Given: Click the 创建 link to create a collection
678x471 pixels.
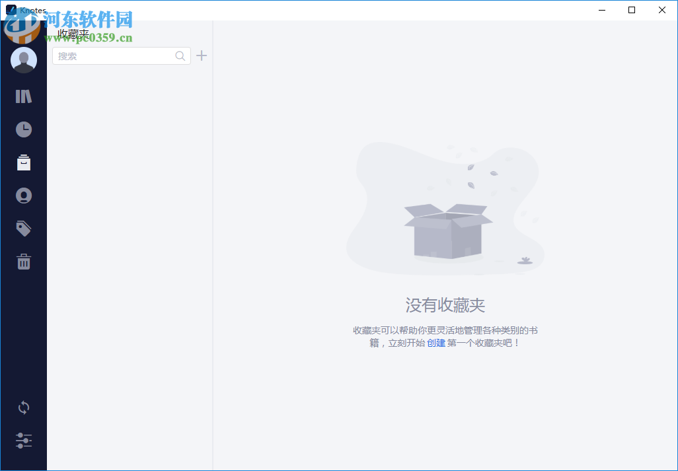Looking at the screenshot, I should tap(436, 343).
